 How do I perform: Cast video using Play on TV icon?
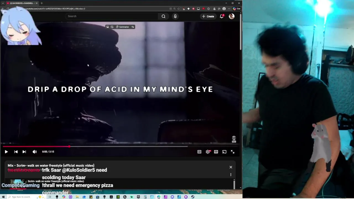[x=224, y=152]
